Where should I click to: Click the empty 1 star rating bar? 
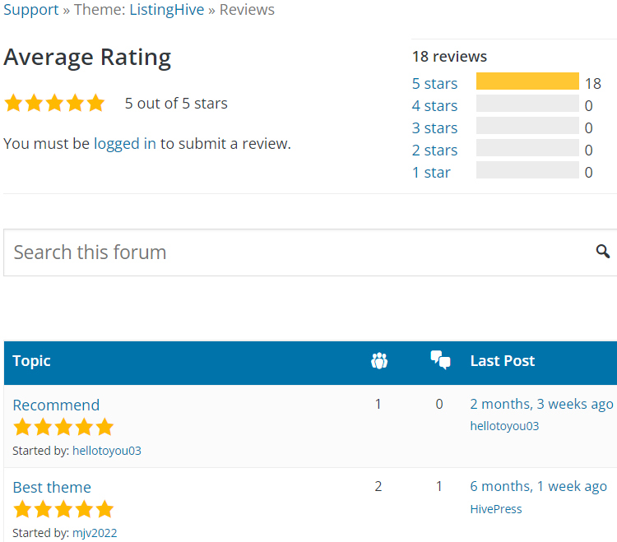coord(527,170)
